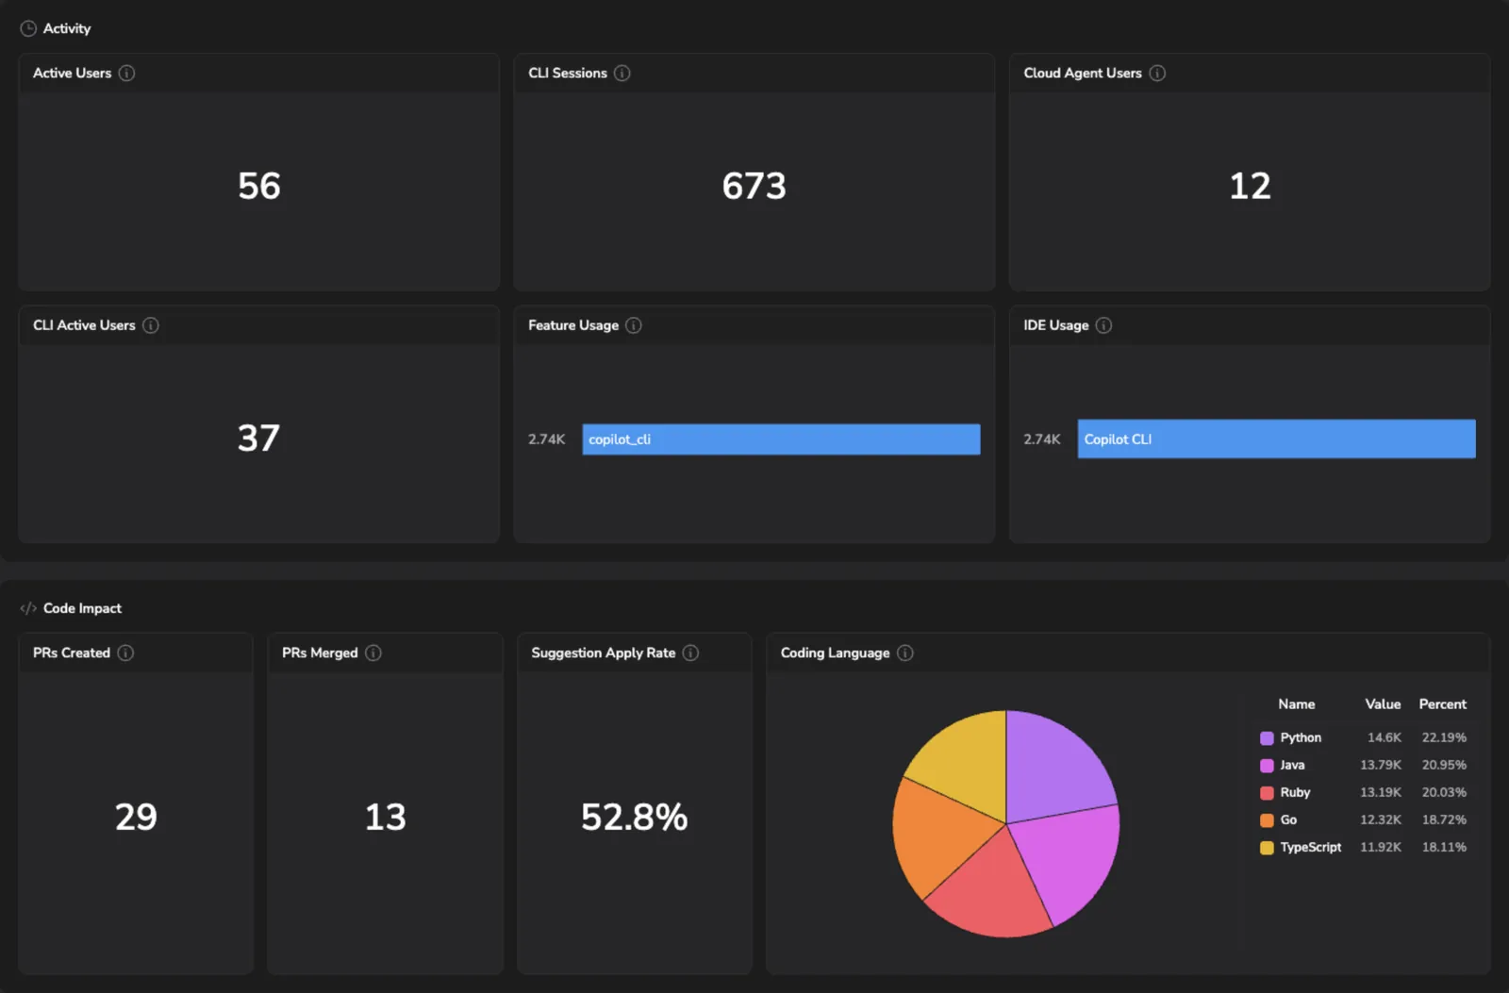Click the Coding Language panel title
This screenshot has width=1509, height=993.
tap(835, 653)
